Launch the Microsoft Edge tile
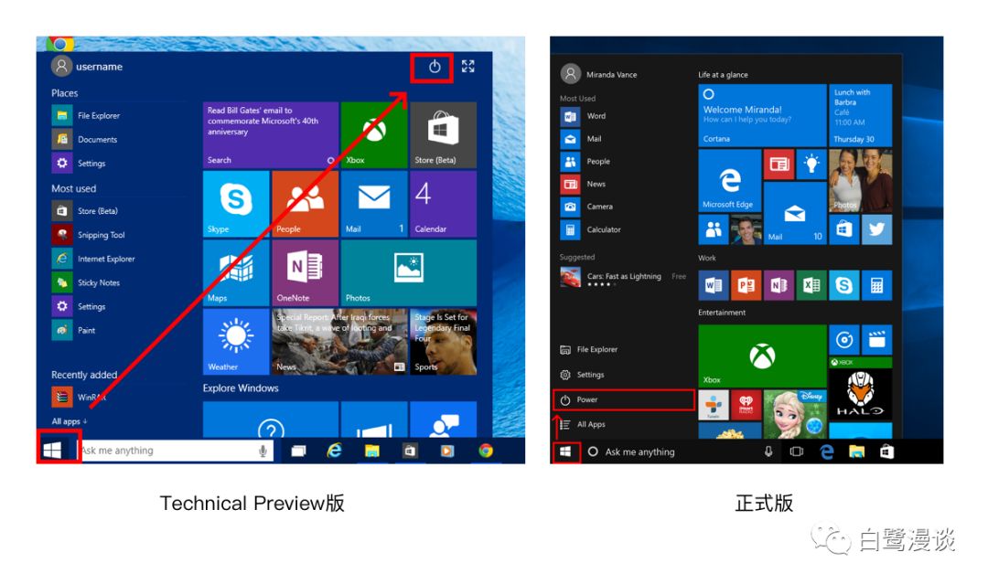The height and width of the screenshot is (584, 988). point(730,180)
